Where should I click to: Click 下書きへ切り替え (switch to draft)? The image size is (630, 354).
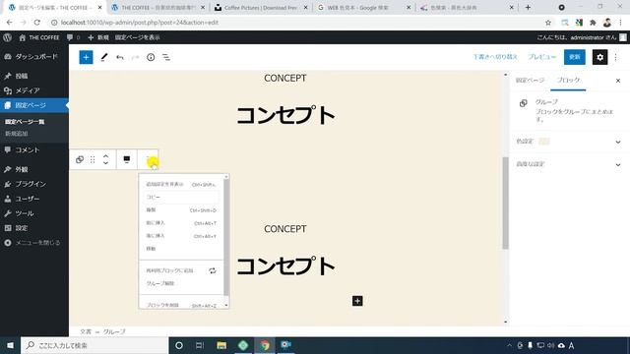(x=495, y=57)
